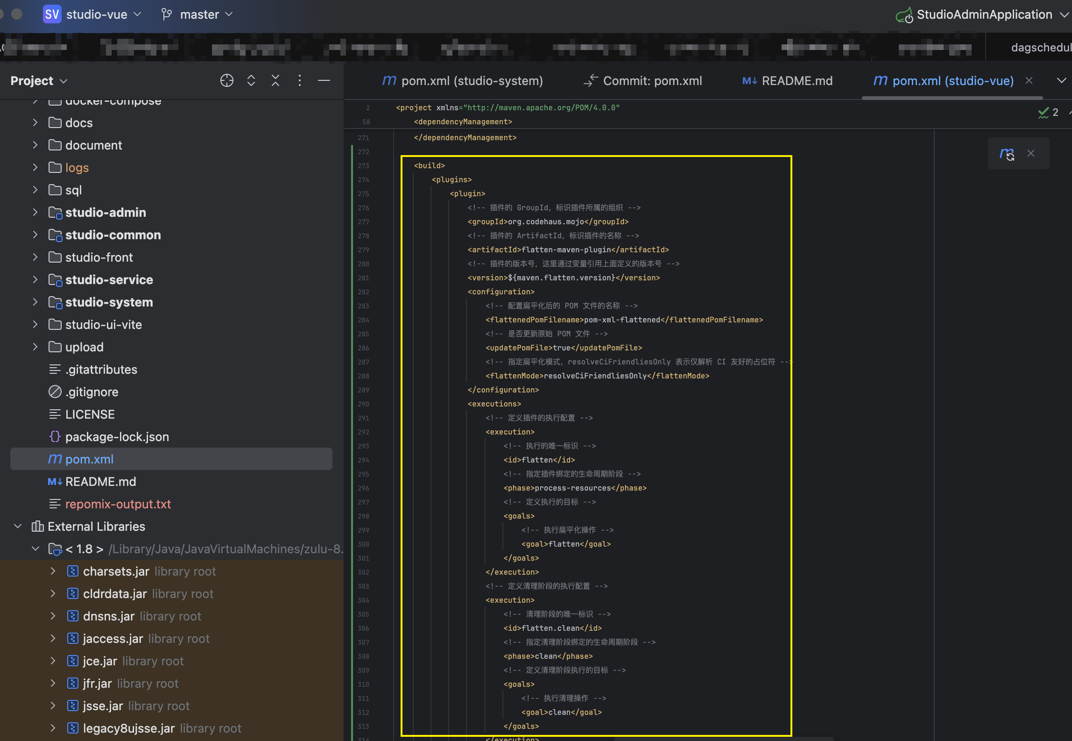Open the .gitignore file

point(92,392)
